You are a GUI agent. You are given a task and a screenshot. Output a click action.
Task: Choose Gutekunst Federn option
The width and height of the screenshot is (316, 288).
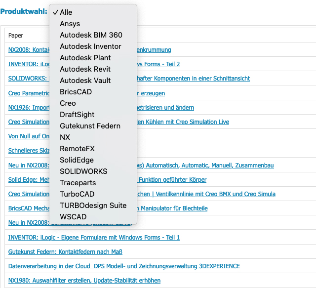(x=93, y=126)
